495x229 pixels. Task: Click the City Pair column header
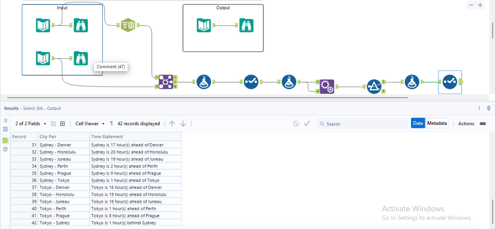point(64,137)
